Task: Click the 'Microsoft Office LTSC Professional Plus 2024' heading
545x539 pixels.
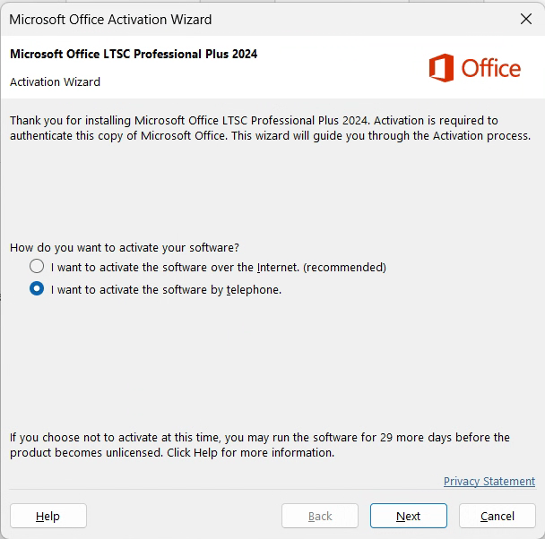Action: tap(134, 54)
